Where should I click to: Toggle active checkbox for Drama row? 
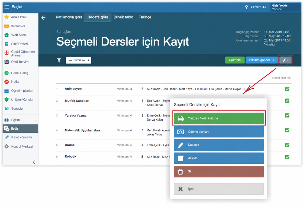(x=287, y=145)
